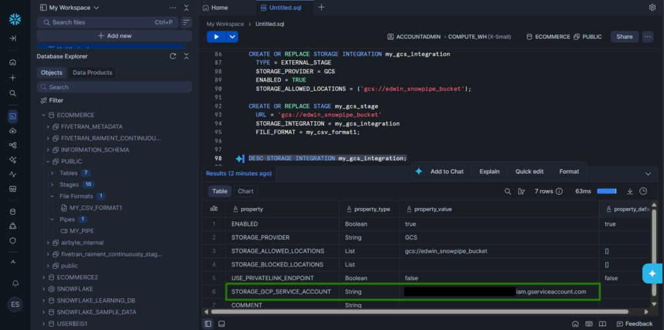Screen dimensions: 664x330
Task: Click the Create plus icon in sidebar
Action: pyautogui.click(x=13, y=78)
